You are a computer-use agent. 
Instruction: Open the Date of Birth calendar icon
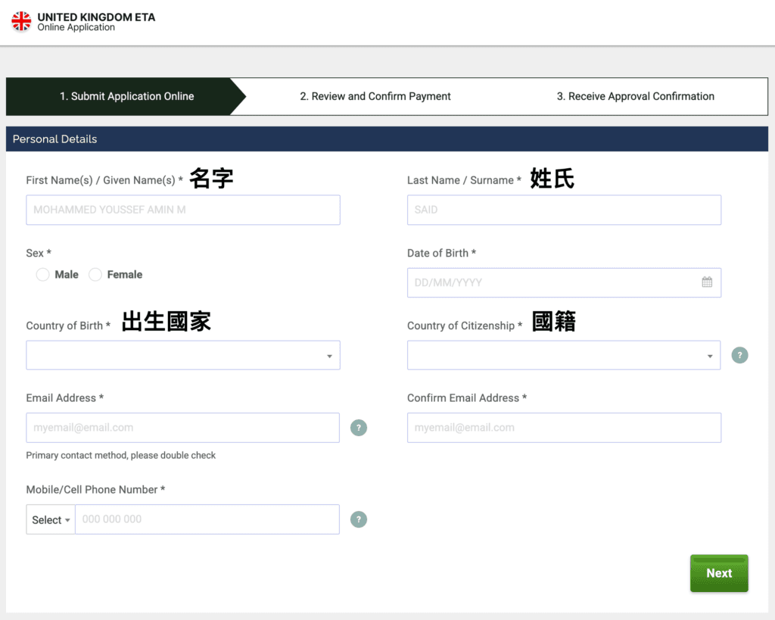(x=706, y=282)
